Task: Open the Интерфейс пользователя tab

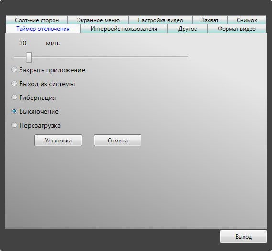Action: click(x=124, y=29)
